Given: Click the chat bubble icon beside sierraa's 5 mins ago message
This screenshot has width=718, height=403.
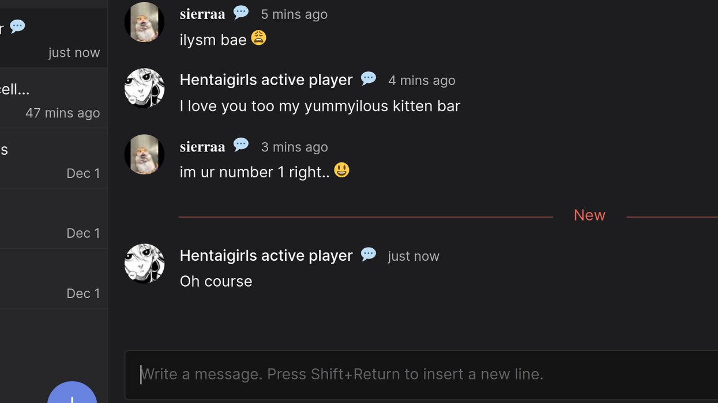Looking at the screenshot, I should pos(241,12).
